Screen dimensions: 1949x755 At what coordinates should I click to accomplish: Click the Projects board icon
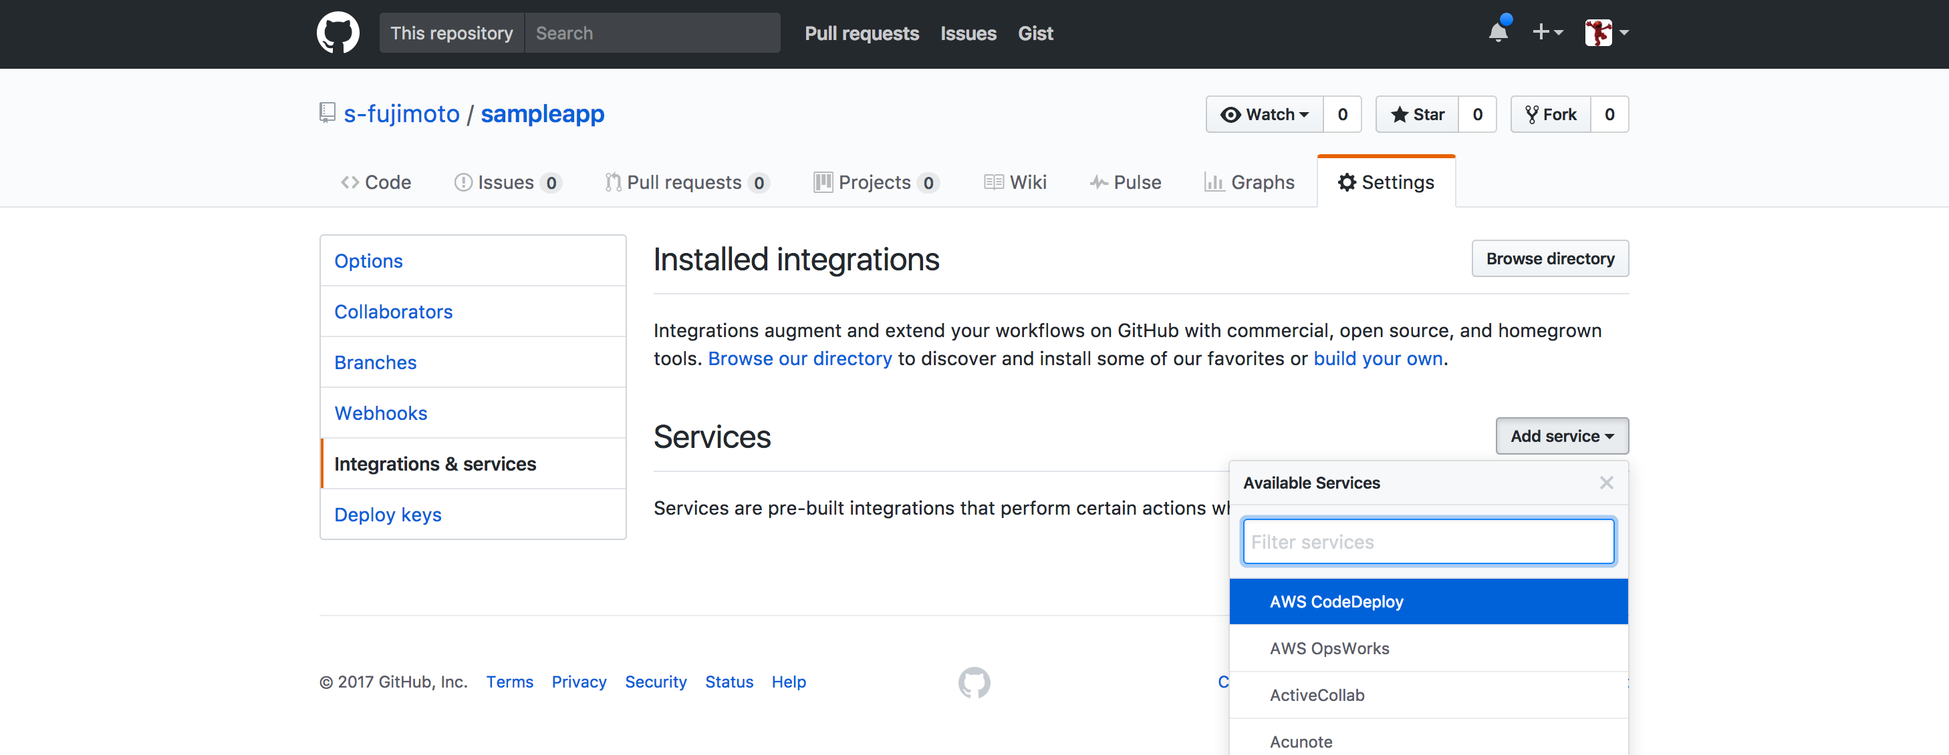822,182
